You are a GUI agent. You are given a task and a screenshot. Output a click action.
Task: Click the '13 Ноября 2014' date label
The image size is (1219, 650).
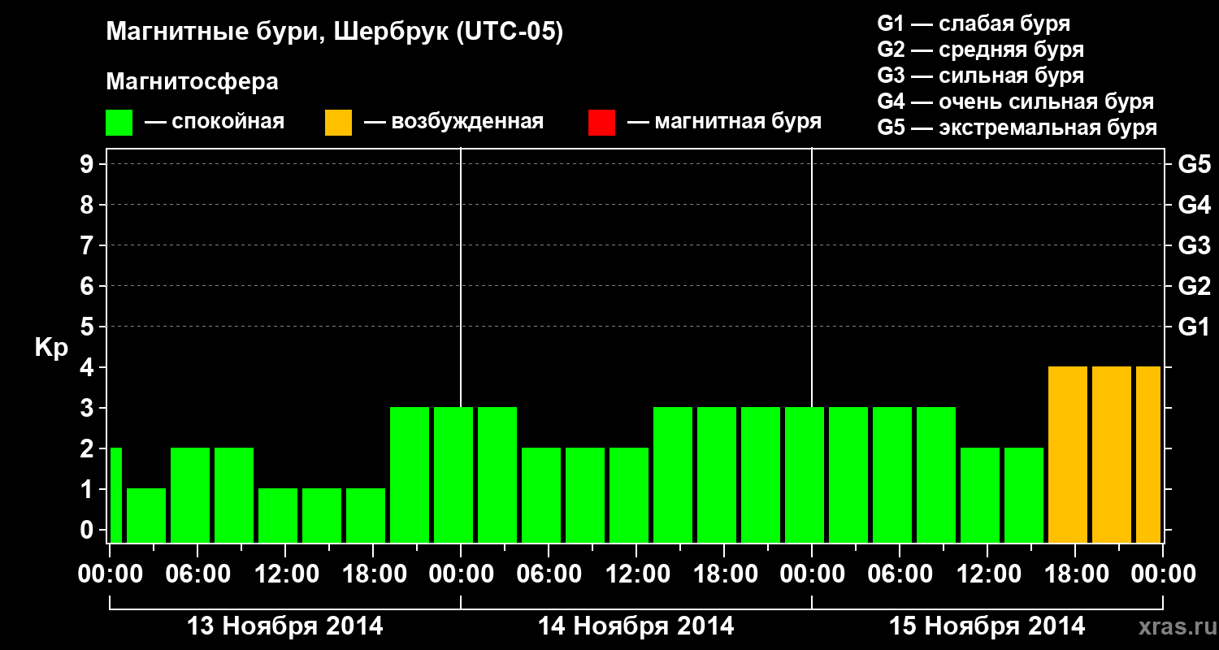click(285, 626)
